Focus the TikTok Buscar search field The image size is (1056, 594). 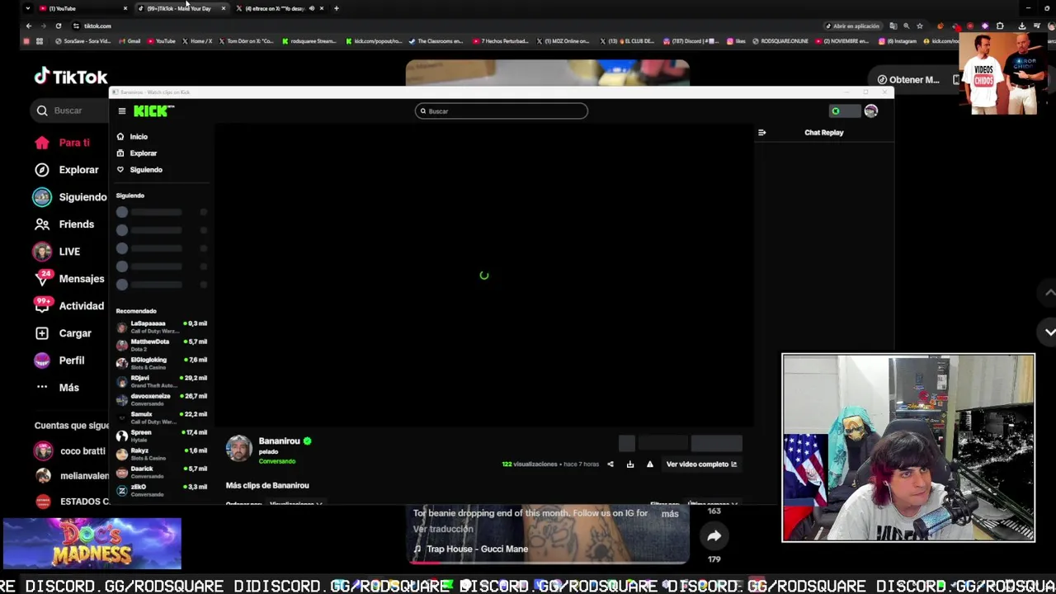pyautogui.click(x=70, y=111)
